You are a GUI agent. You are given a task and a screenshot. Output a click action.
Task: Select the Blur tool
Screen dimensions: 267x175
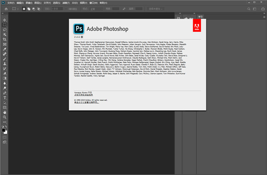(4, 83)
